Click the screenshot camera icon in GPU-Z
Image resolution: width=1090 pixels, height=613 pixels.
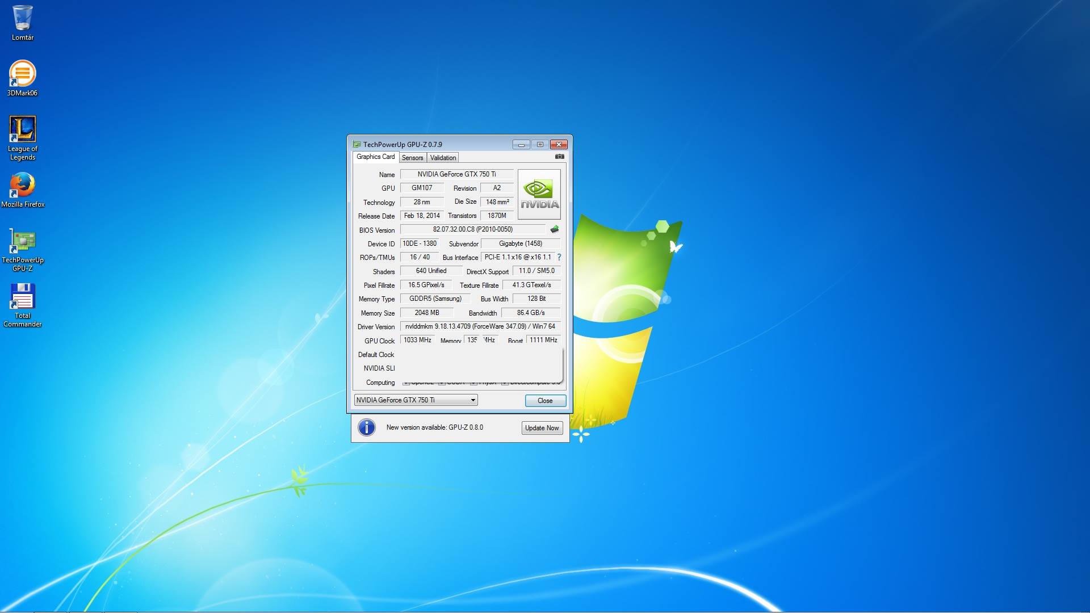click(559, 157)
